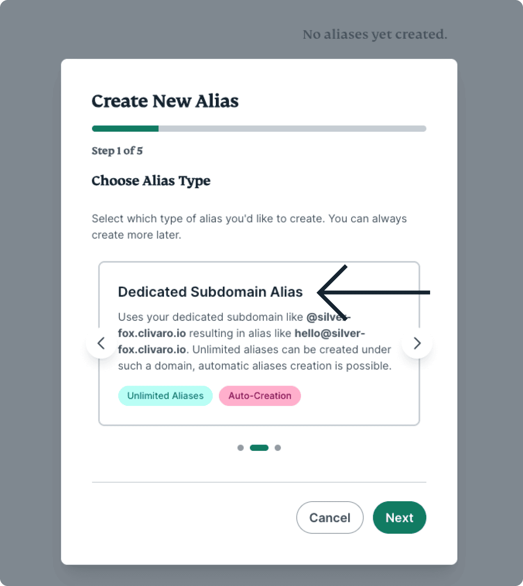Click the pink Auto-Creation tag
523x586 pixels.
260,396
